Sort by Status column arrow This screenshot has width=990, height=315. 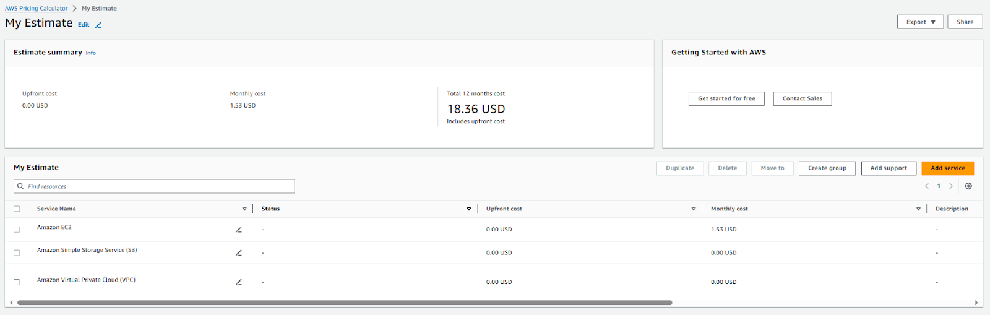[469, 209]
